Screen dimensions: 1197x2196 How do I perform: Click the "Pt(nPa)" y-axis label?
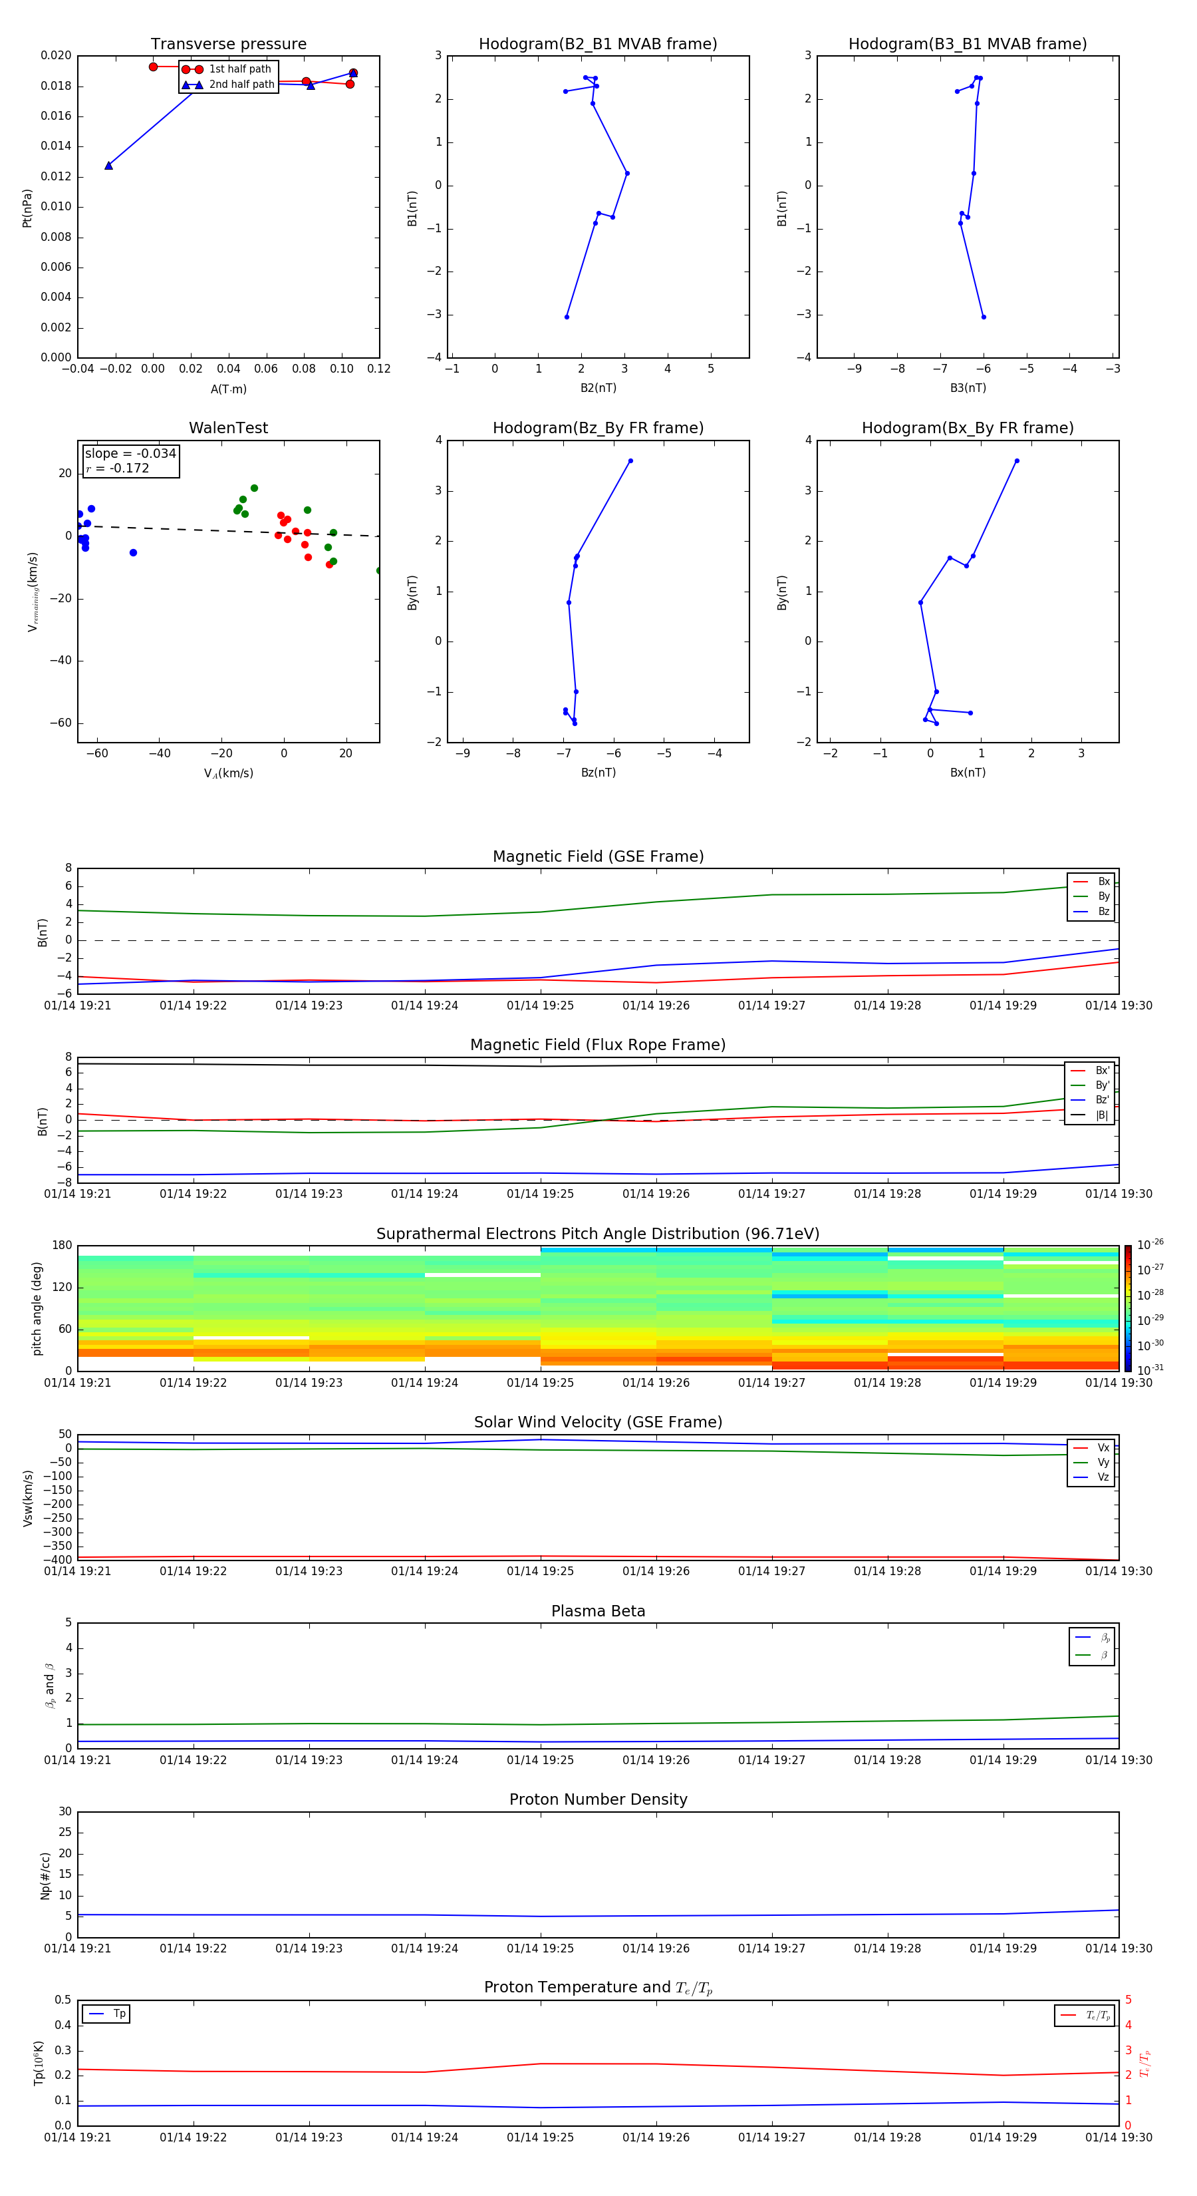pos(27,208)
